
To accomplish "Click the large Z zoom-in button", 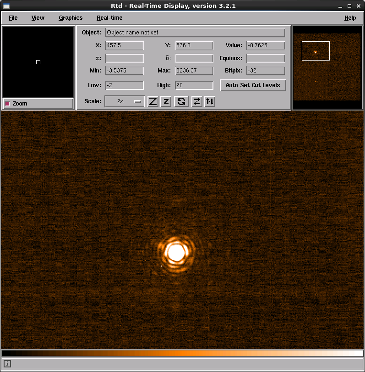I will point(153,101).
